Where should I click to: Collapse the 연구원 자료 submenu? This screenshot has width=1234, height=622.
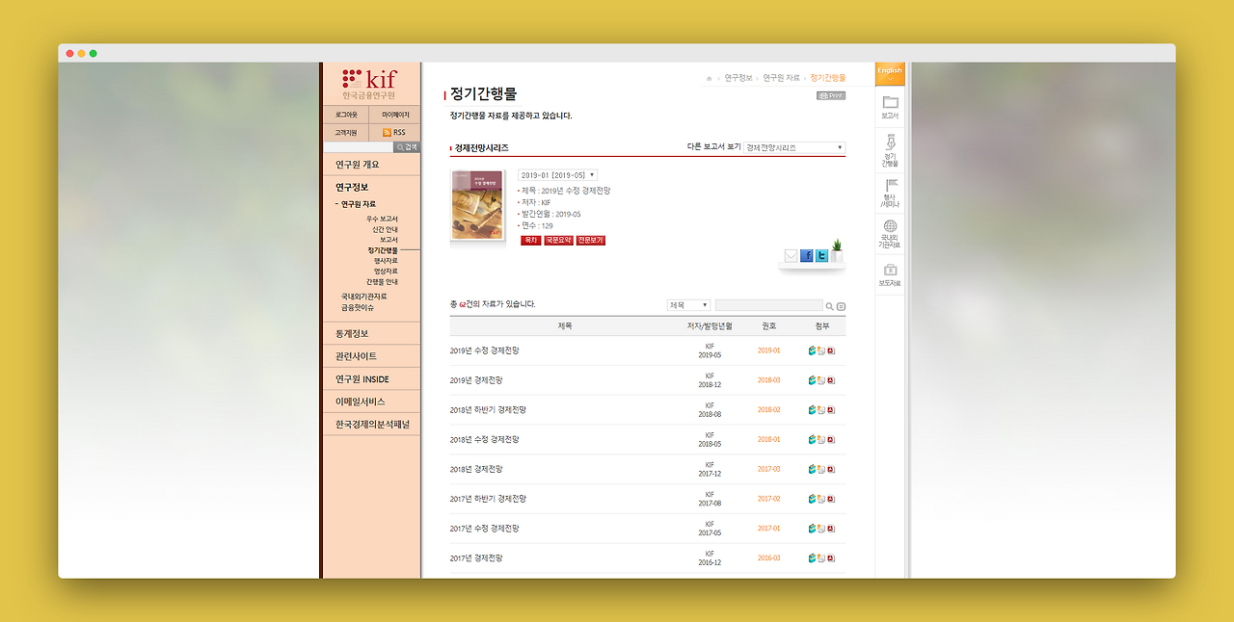pos(356,204)
